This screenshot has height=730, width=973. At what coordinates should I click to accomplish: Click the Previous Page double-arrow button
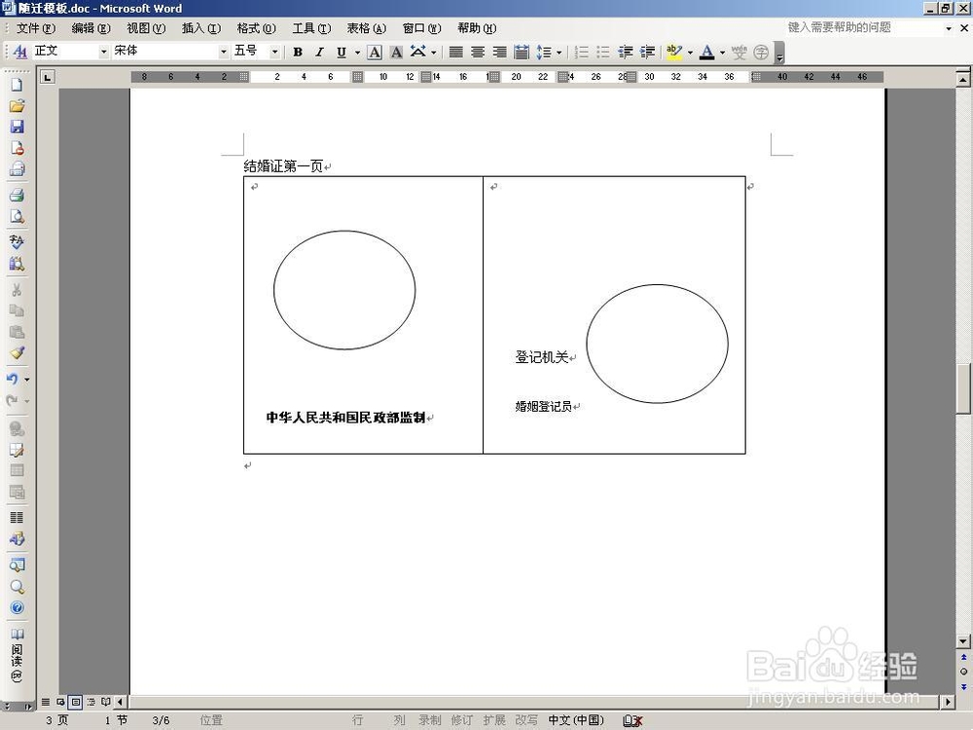click(x=963, y=657)
